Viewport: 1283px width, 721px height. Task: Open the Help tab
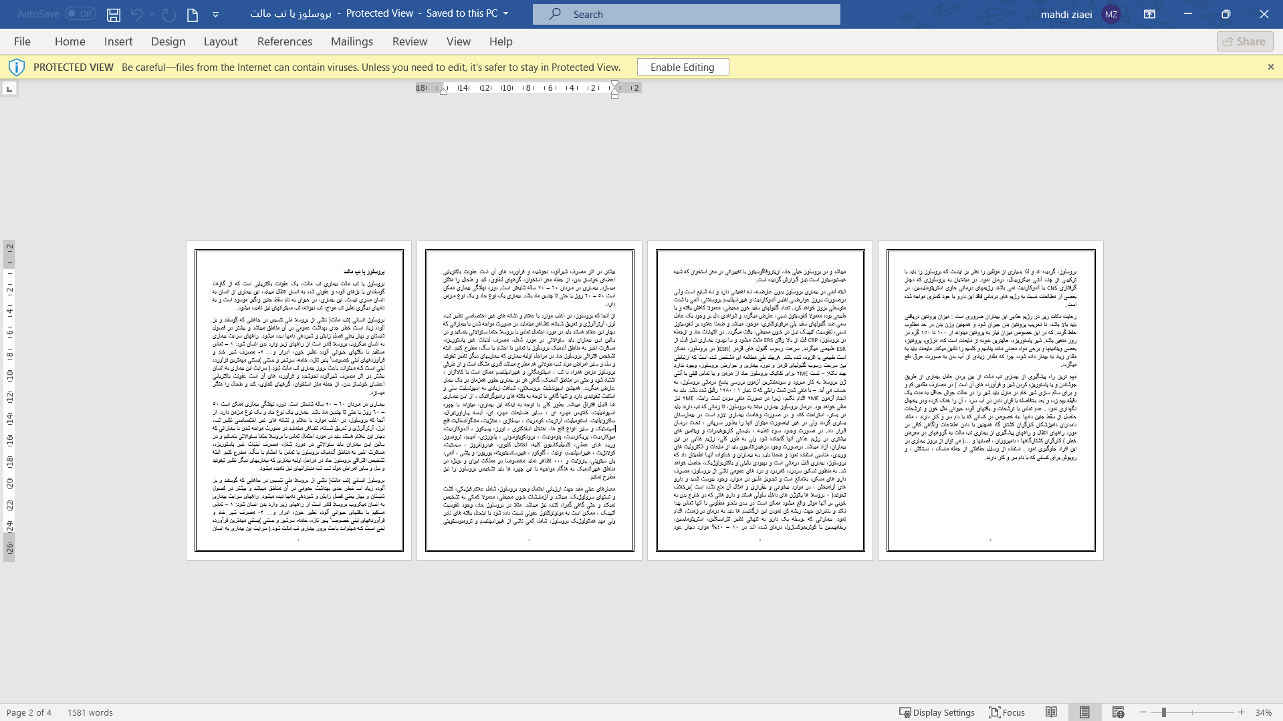501,41
